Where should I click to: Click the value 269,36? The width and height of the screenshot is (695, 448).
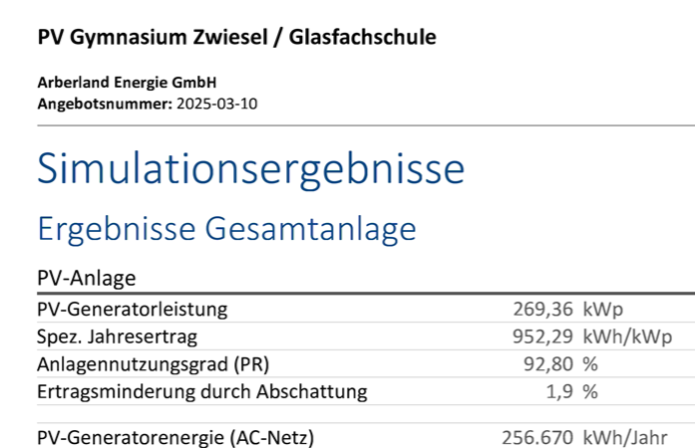coord(545,309)
